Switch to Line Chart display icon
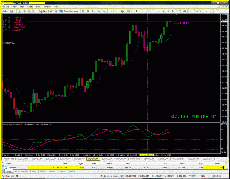 click(x=93, y=11)
